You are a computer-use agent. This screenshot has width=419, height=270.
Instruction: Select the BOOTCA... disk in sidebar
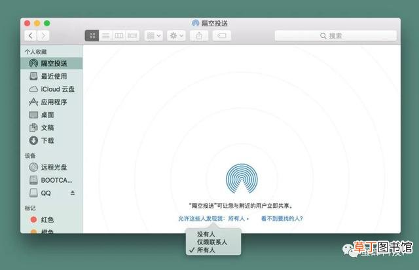click(52, 180)
